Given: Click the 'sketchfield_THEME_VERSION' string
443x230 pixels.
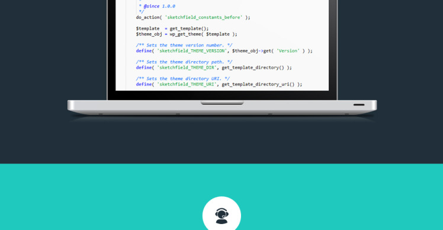Looking at the screenshot, I should pos(192,51).
